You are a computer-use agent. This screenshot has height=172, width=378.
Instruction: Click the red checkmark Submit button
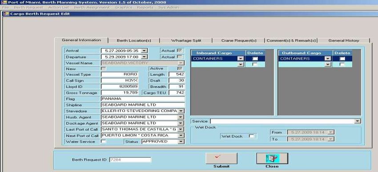(x=221, y=158)
